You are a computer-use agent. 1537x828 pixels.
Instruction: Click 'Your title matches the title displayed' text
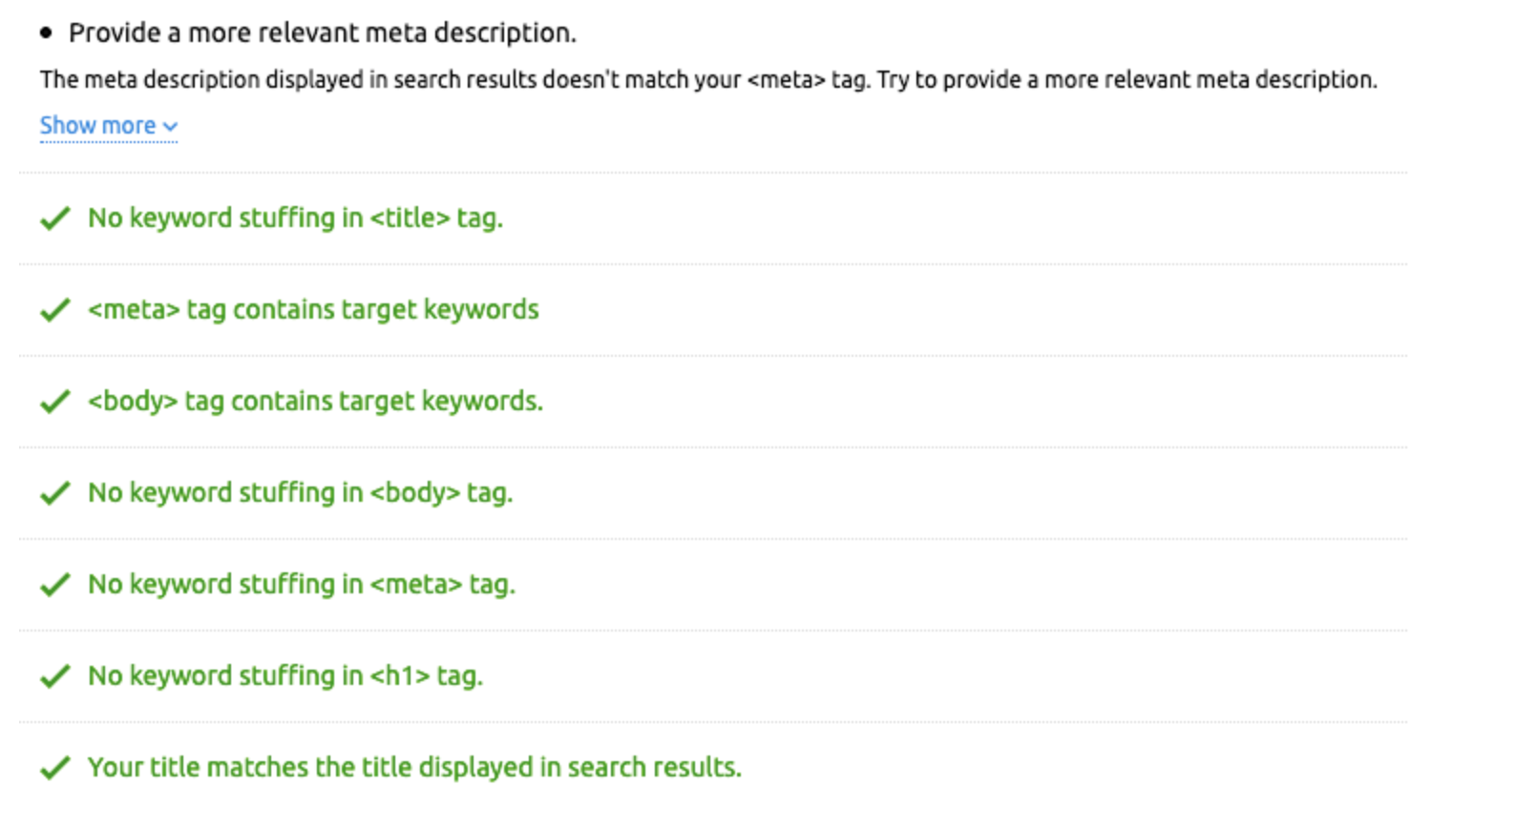pyautogui.click(x=414, y=768)
